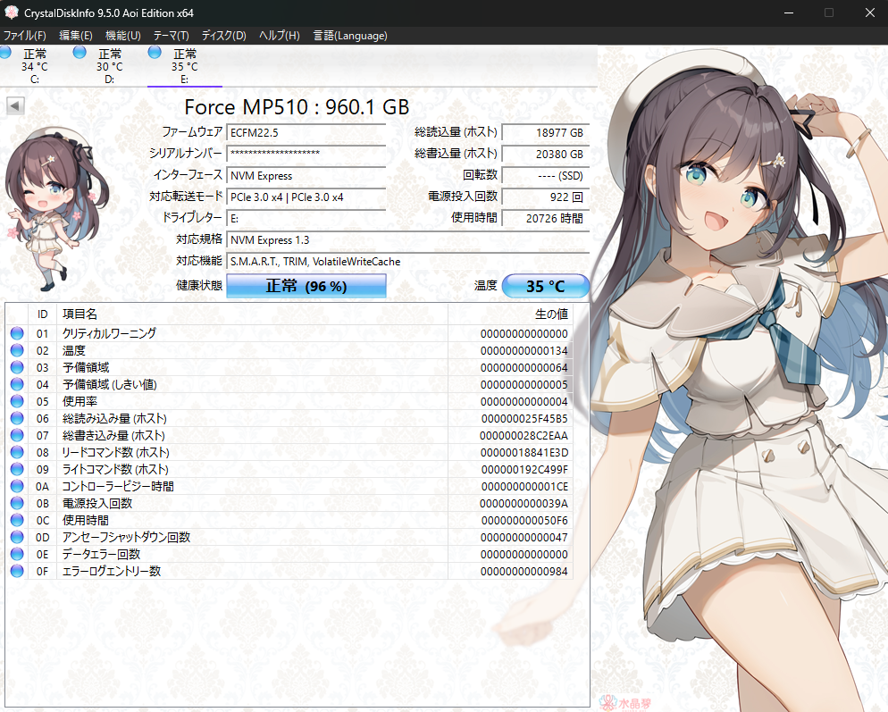Minimize the CrystalDiskInfo window

pos(788,13)
